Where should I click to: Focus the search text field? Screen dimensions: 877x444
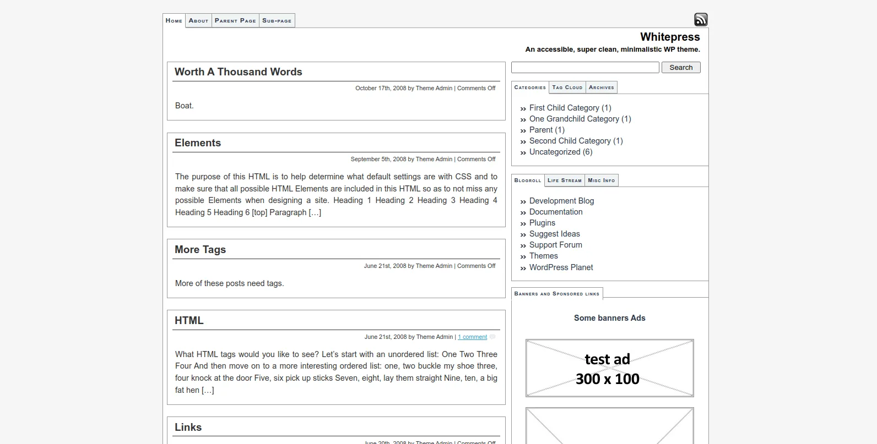pyautogui.click(x=585, y=67)
